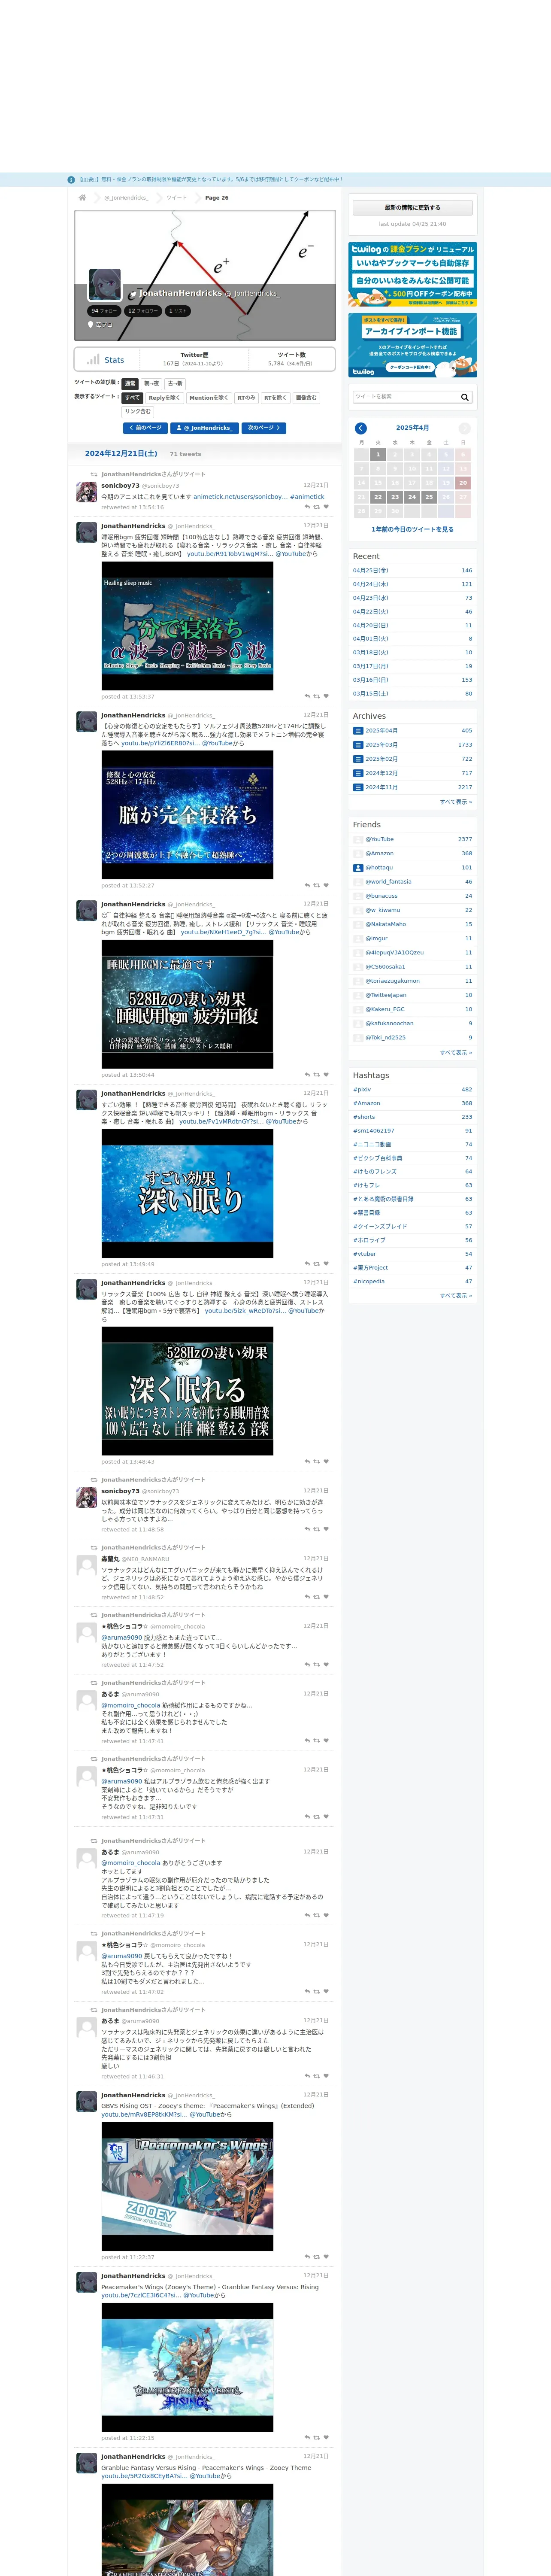Image resolution: width=551 pixels, height=2576 pixels.
Task: Click the list icon next to archive 2025年04月
Action: pyautogui.click(x=358, y=731)
